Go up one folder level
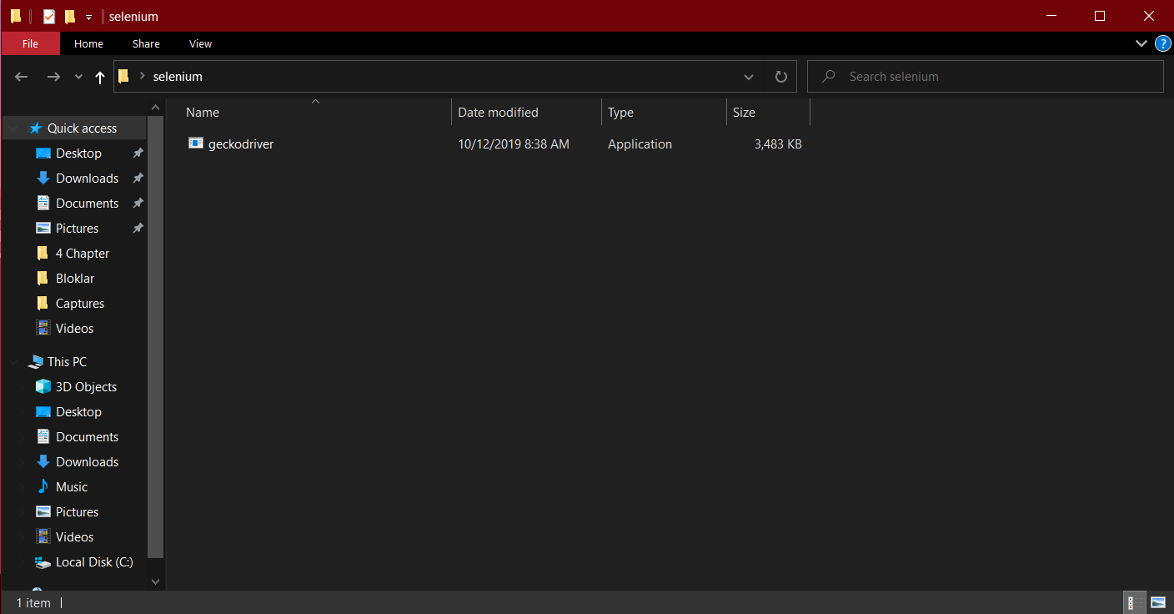The width and height of the screenshot is (1174, 614). (x=100, y=77)
